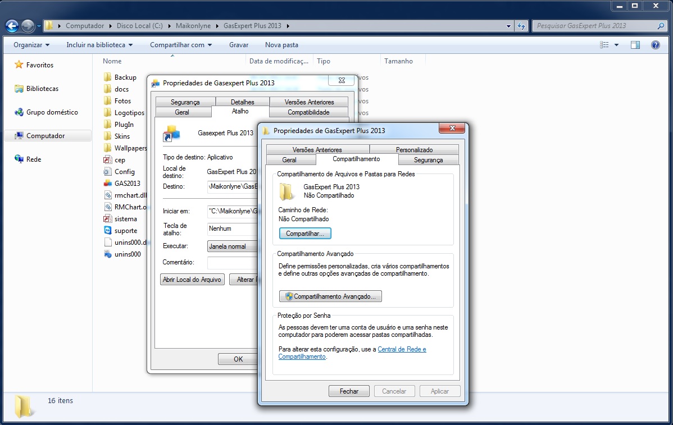Click the Back navigation arrow in Explorer

pos(12,26)
